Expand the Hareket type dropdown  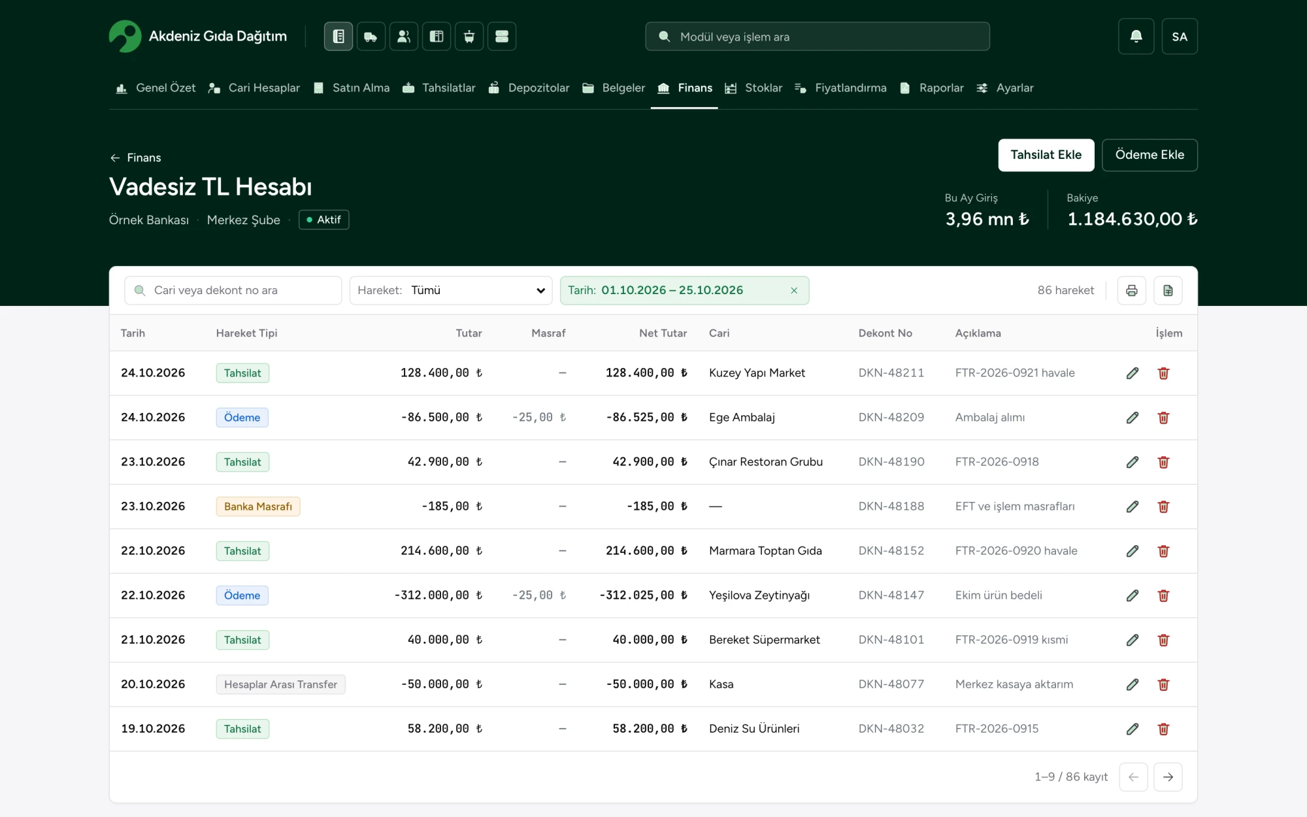451,290
